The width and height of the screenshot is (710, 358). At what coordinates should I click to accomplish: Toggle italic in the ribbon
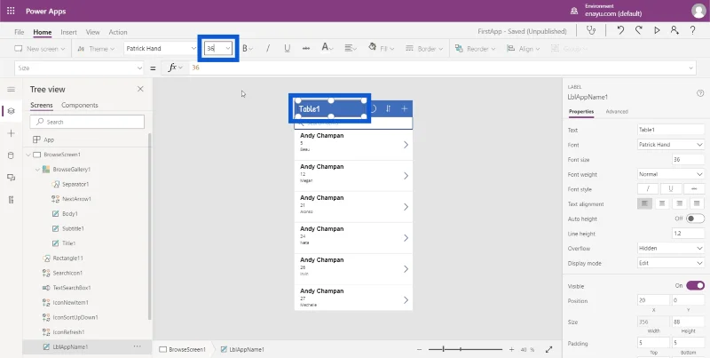[268, 49]
